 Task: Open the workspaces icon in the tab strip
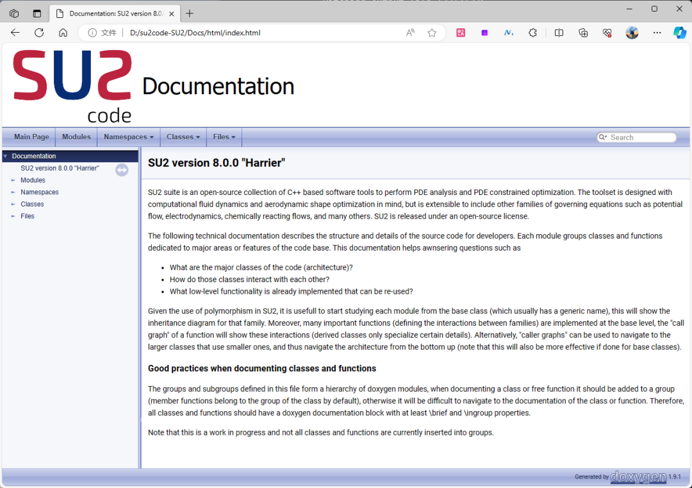tap(14, 13)
